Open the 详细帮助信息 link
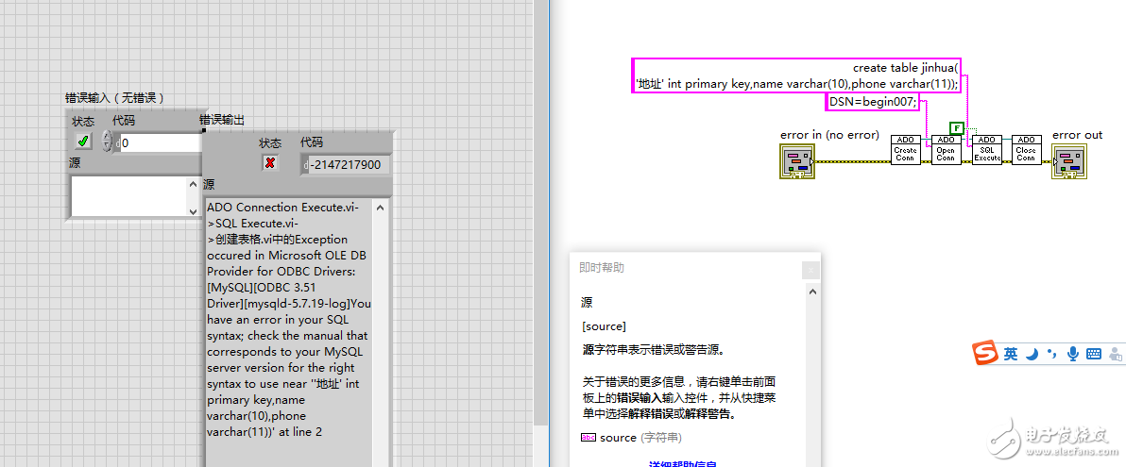Image resolution: width=1126 pixels, height=467 pixels. 682,464
